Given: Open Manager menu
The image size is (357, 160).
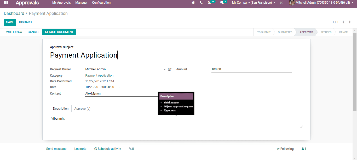Looking at the screenshot, I should tap(81, 3).
